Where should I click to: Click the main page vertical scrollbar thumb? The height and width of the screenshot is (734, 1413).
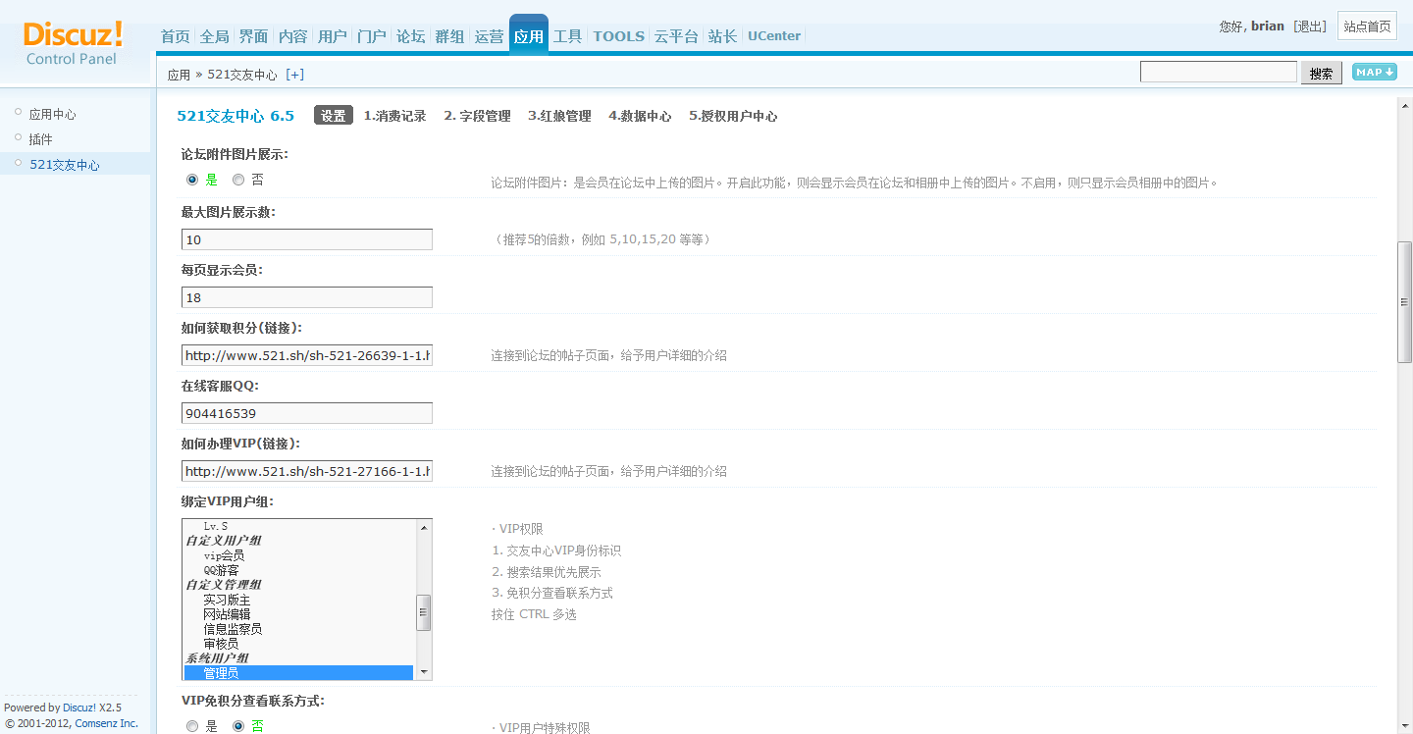[1404, 302]
